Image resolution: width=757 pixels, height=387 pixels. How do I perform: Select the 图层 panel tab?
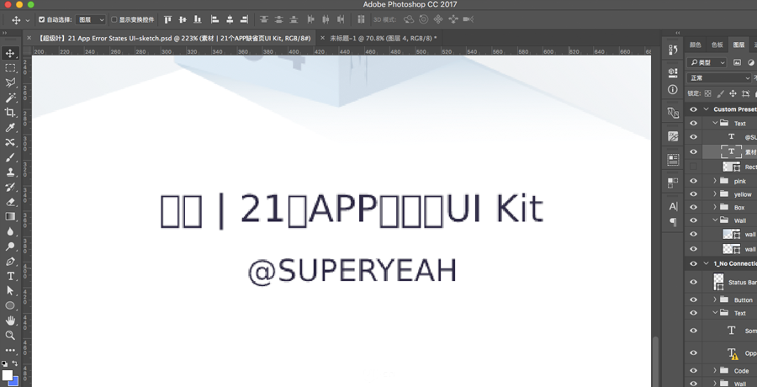[739, 45]
